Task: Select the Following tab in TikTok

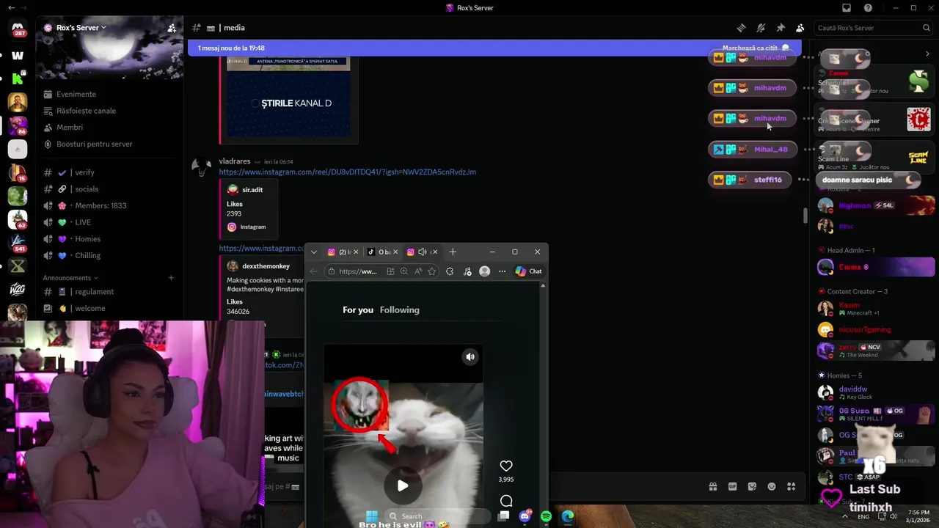Action: 400,309
